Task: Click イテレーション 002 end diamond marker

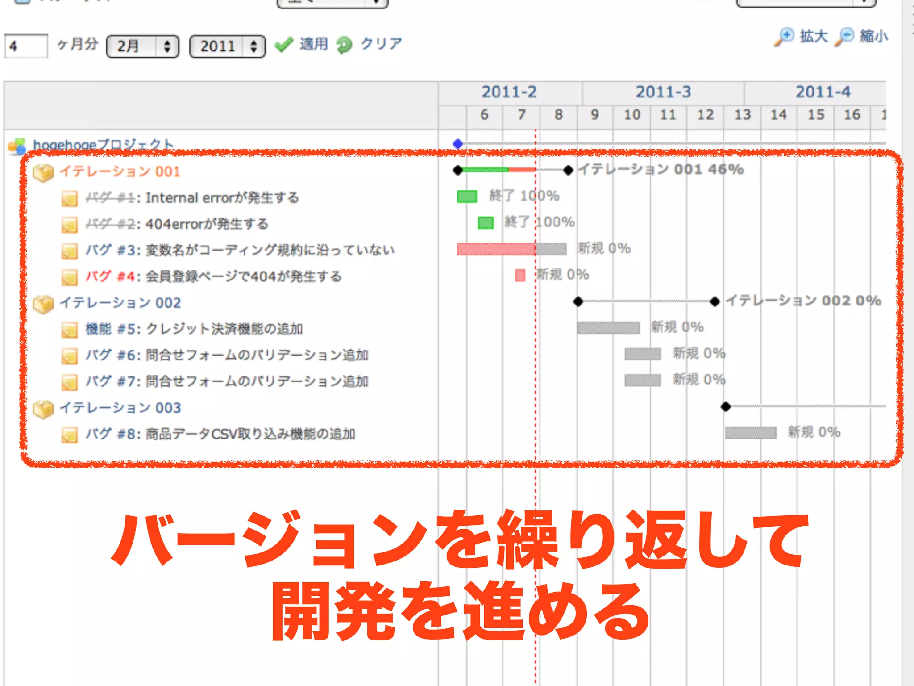Action: click(715, 302)
